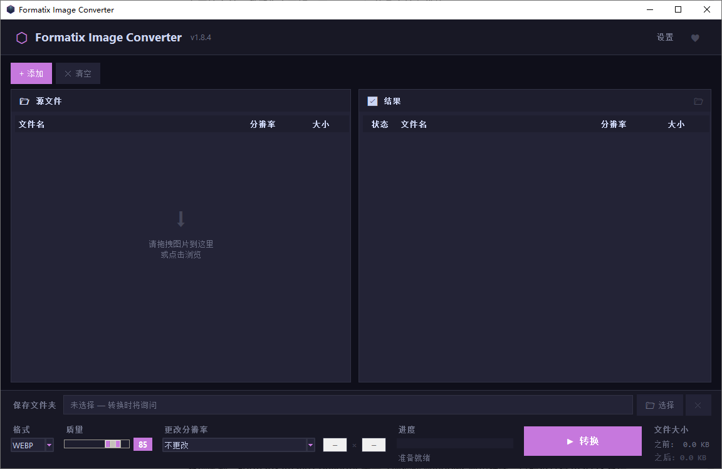Click the 状态 column header in results

coord(380,124)
